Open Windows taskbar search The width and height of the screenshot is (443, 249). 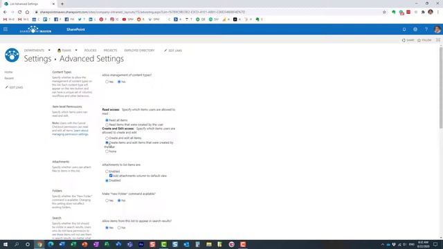point(17,244)
